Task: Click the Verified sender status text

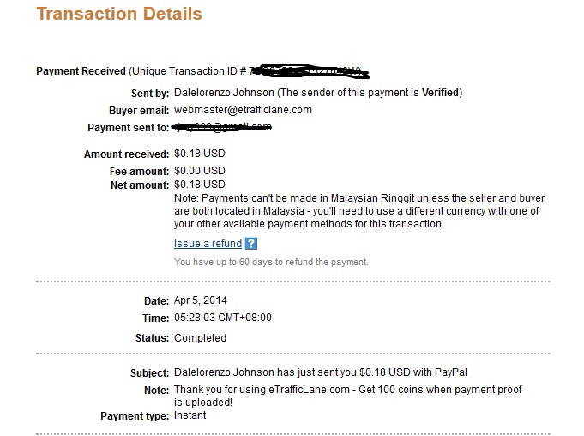Action: (440, 93)
